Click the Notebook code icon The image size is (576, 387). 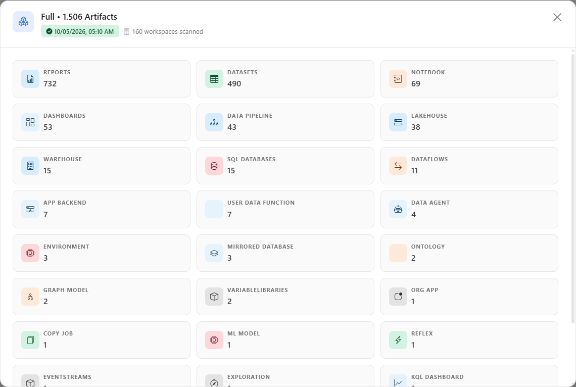point(398,79)
